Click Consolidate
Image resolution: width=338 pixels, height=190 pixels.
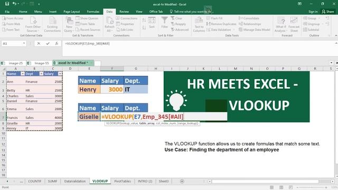point(249,18)
